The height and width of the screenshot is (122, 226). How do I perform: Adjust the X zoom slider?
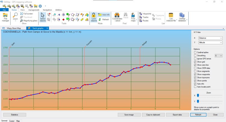pos(198,95)
